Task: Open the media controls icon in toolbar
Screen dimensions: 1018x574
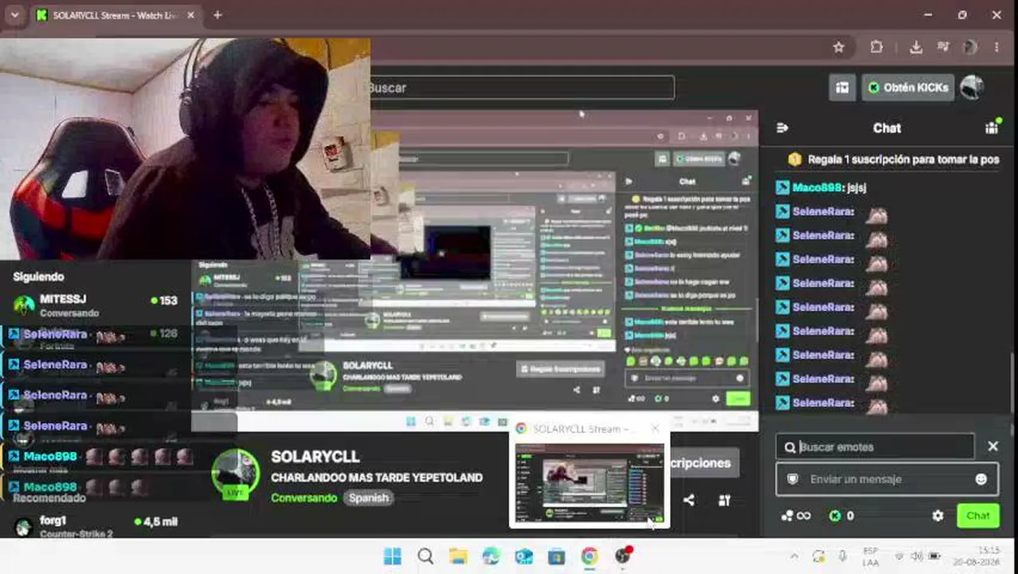Action: [x=943, y=47]
